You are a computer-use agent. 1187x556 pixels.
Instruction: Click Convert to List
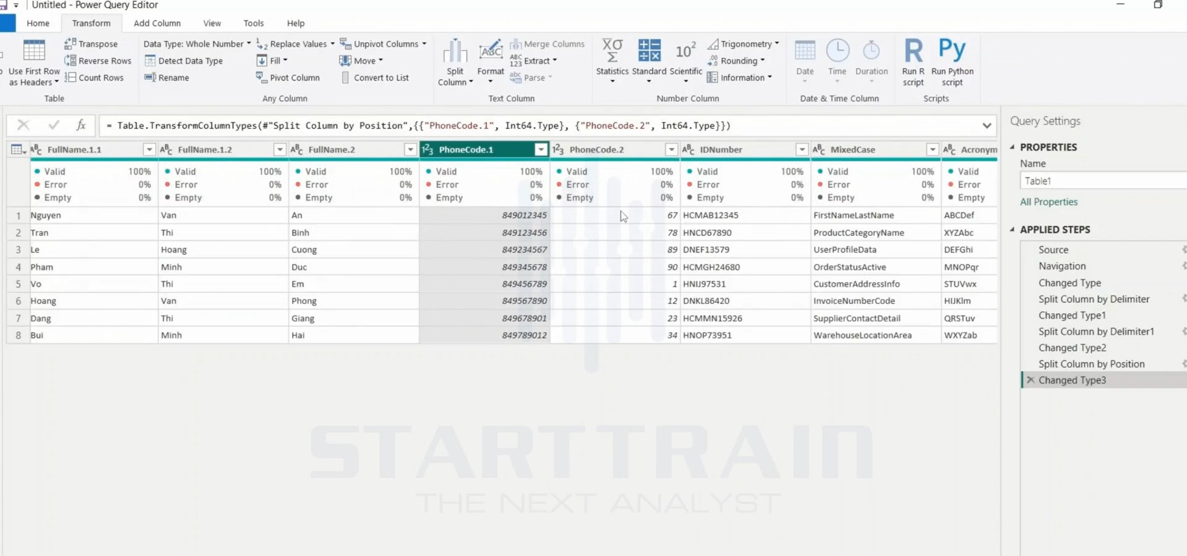[x=375, y=77]
